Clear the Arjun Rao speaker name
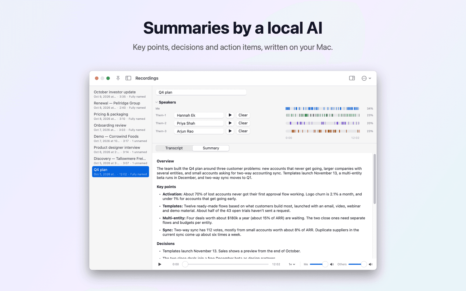 point(243,131)
